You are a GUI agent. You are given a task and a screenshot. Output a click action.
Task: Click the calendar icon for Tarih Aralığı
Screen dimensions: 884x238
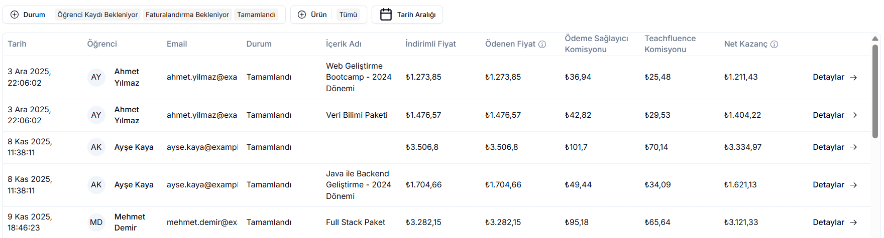coord(386,15)
